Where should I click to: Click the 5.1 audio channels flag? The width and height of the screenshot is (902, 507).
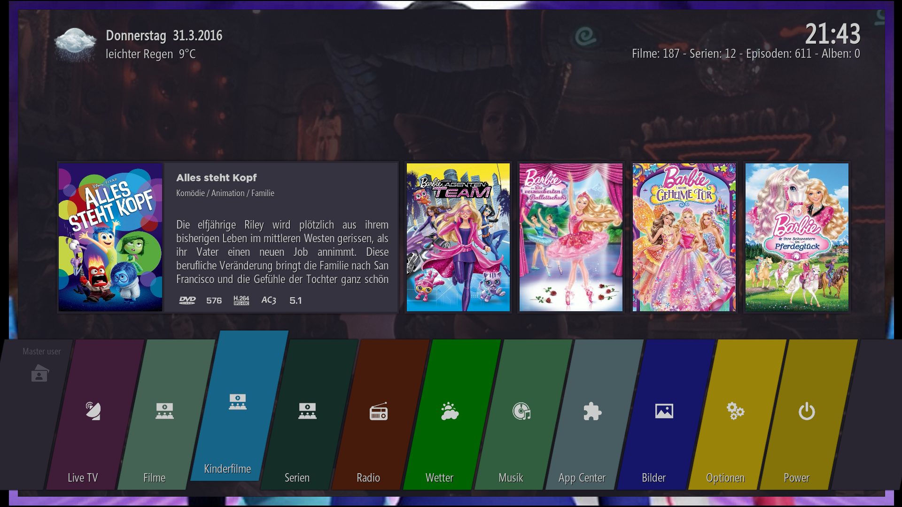[295, 300]
